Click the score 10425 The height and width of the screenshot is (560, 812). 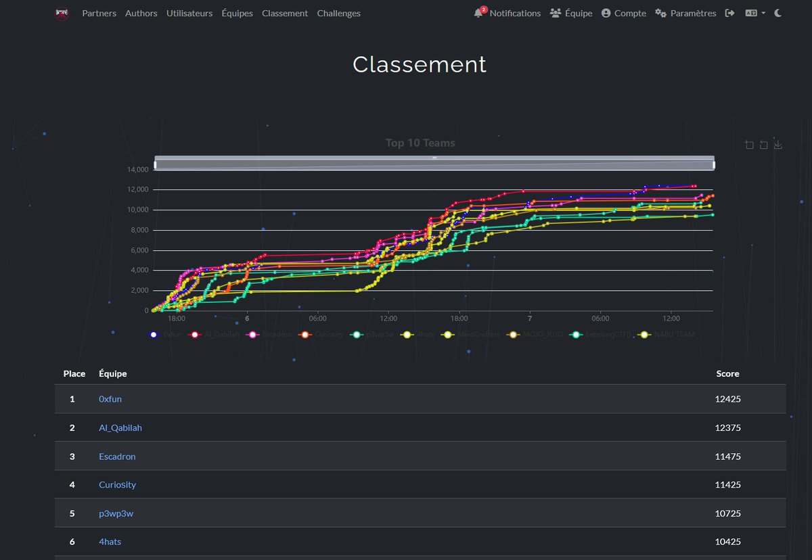pyautogui.click(x=727, y=542)
